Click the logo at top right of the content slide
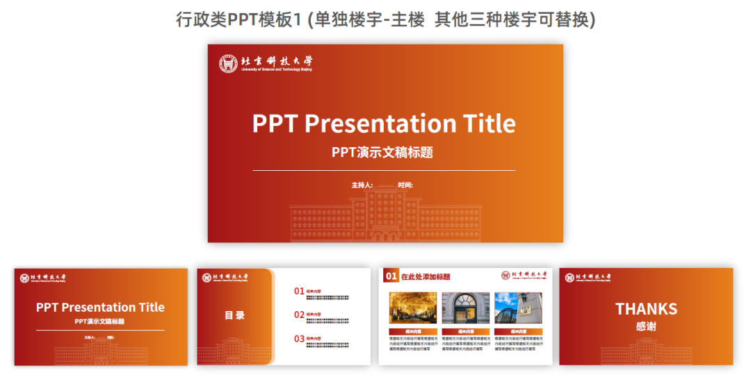The image size is (751, 391). tap(524, 275)
